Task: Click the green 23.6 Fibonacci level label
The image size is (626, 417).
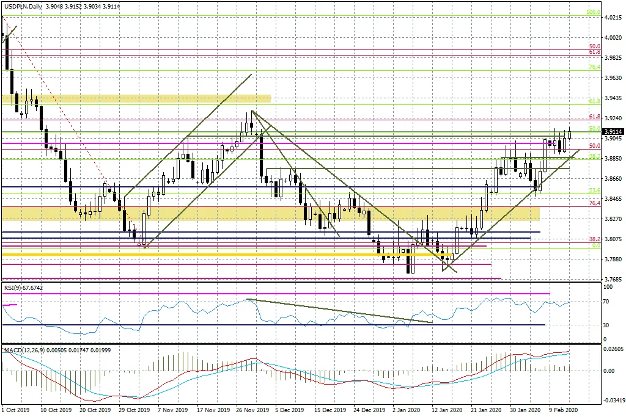Action: [x=594, y=191]
